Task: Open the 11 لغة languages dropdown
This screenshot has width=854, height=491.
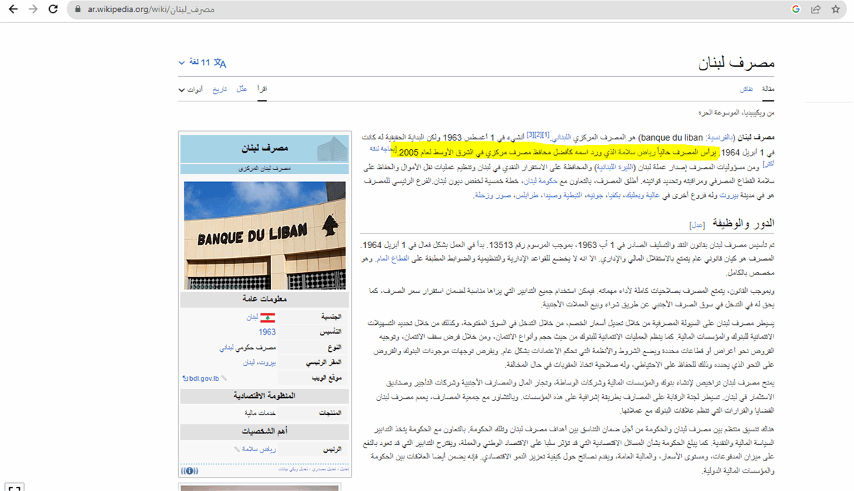Action: click(x=202, y=63)
